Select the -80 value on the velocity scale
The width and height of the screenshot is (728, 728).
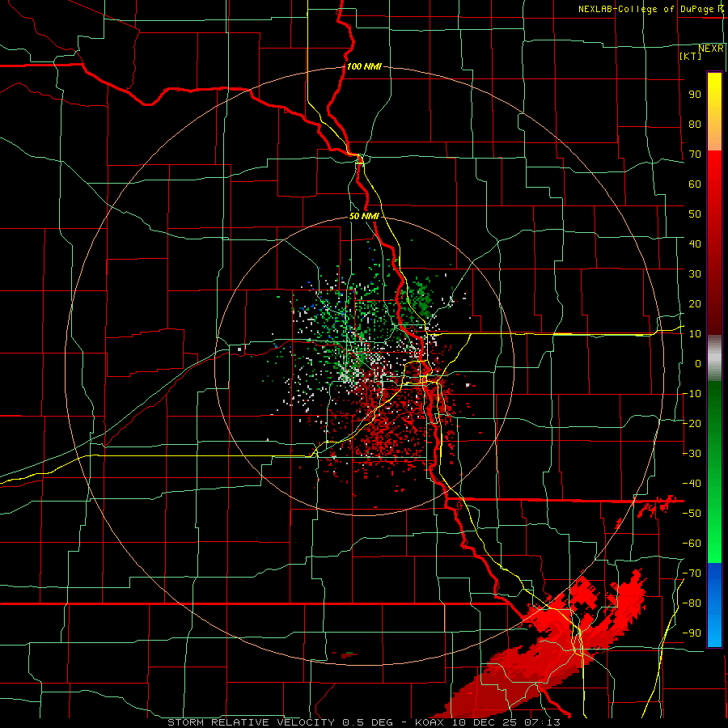coord(692,603)
